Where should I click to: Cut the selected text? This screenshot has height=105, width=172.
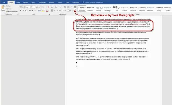8,6
